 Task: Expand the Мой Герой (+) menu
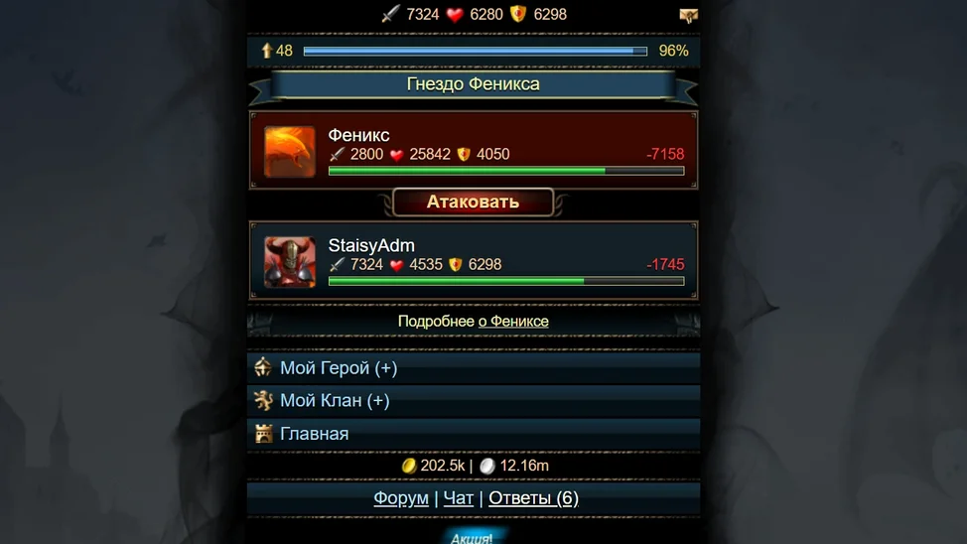(473, 368)
